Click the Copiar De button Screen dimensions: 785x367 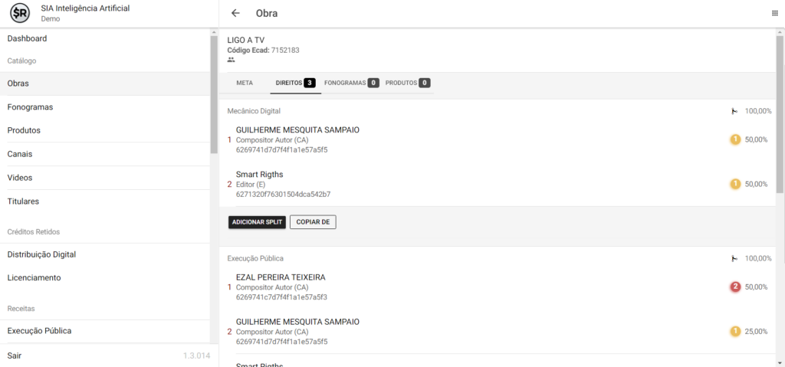click(x=313, y=222)
